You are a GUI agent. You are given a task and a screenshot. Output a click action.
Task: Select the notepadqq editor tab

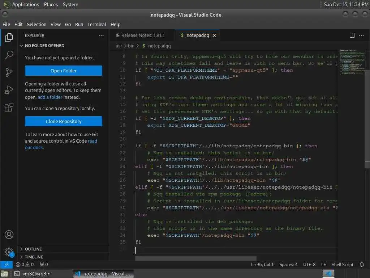[x=198, y=35]
